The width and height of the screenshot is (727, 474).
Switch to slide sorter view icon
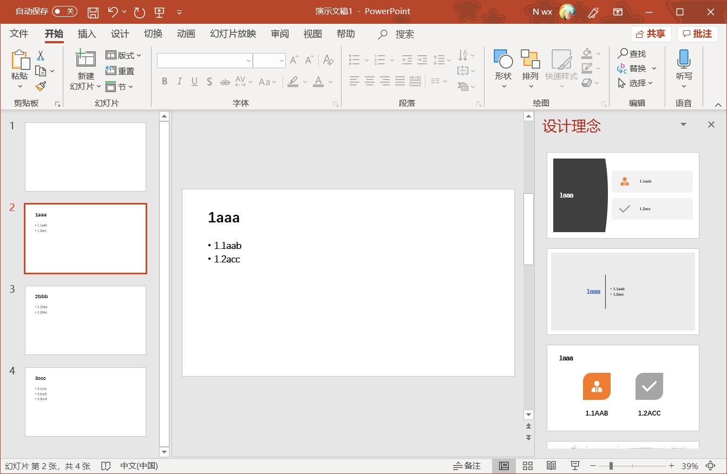pos(528,466)
